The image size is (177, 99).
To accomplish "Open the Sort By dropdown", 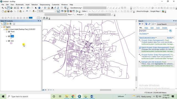I will click(x=170, y=38).
